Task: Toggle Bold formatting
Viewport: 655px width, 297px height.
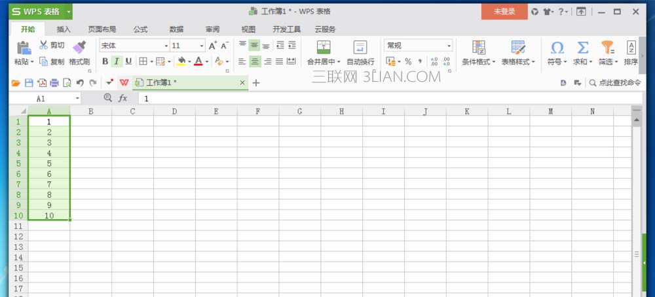Action: (x=105, y=61)
